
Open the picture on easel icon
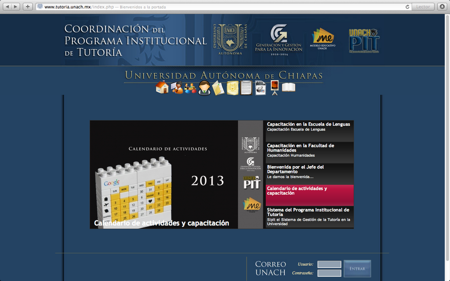[x=275, y=87]
